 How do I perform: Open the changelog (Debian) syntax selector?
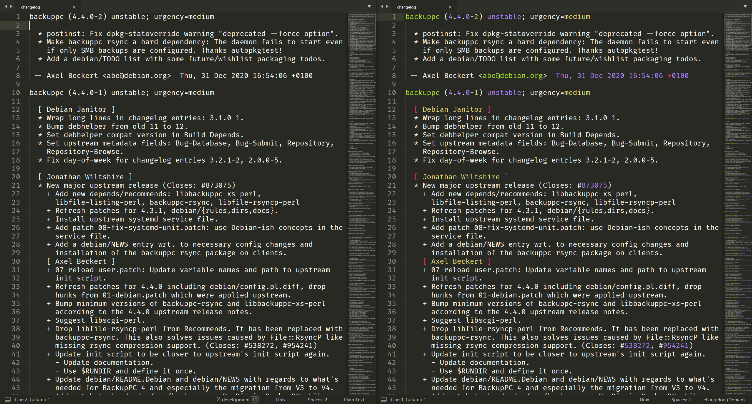[724, 400]
